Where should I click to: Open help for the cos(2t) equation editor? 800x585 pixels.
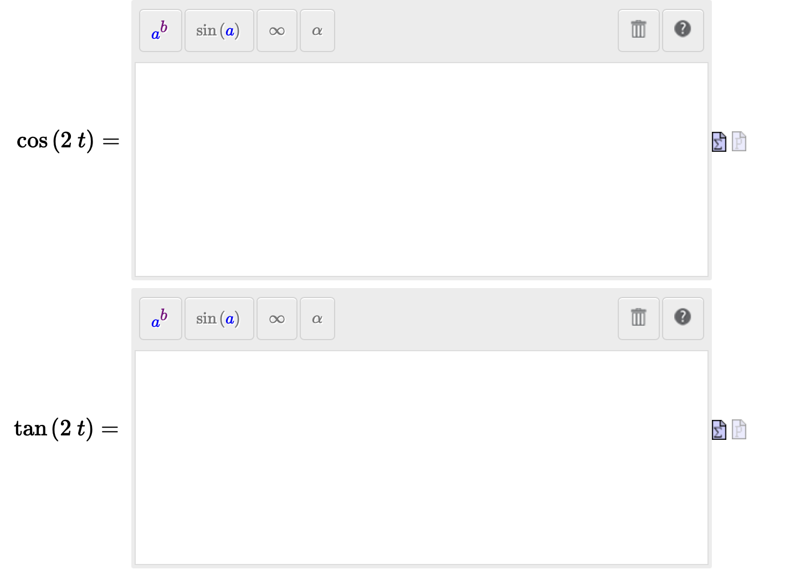683,30
